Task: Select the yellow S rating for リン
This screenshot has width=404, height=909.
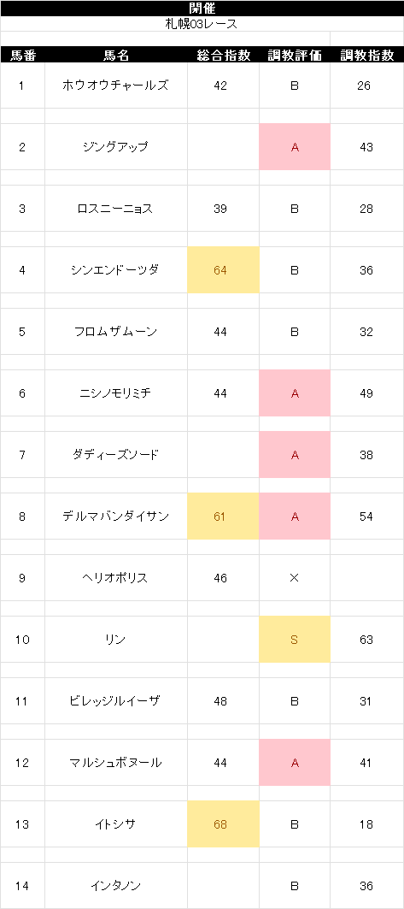Action: tap(295, 640)
